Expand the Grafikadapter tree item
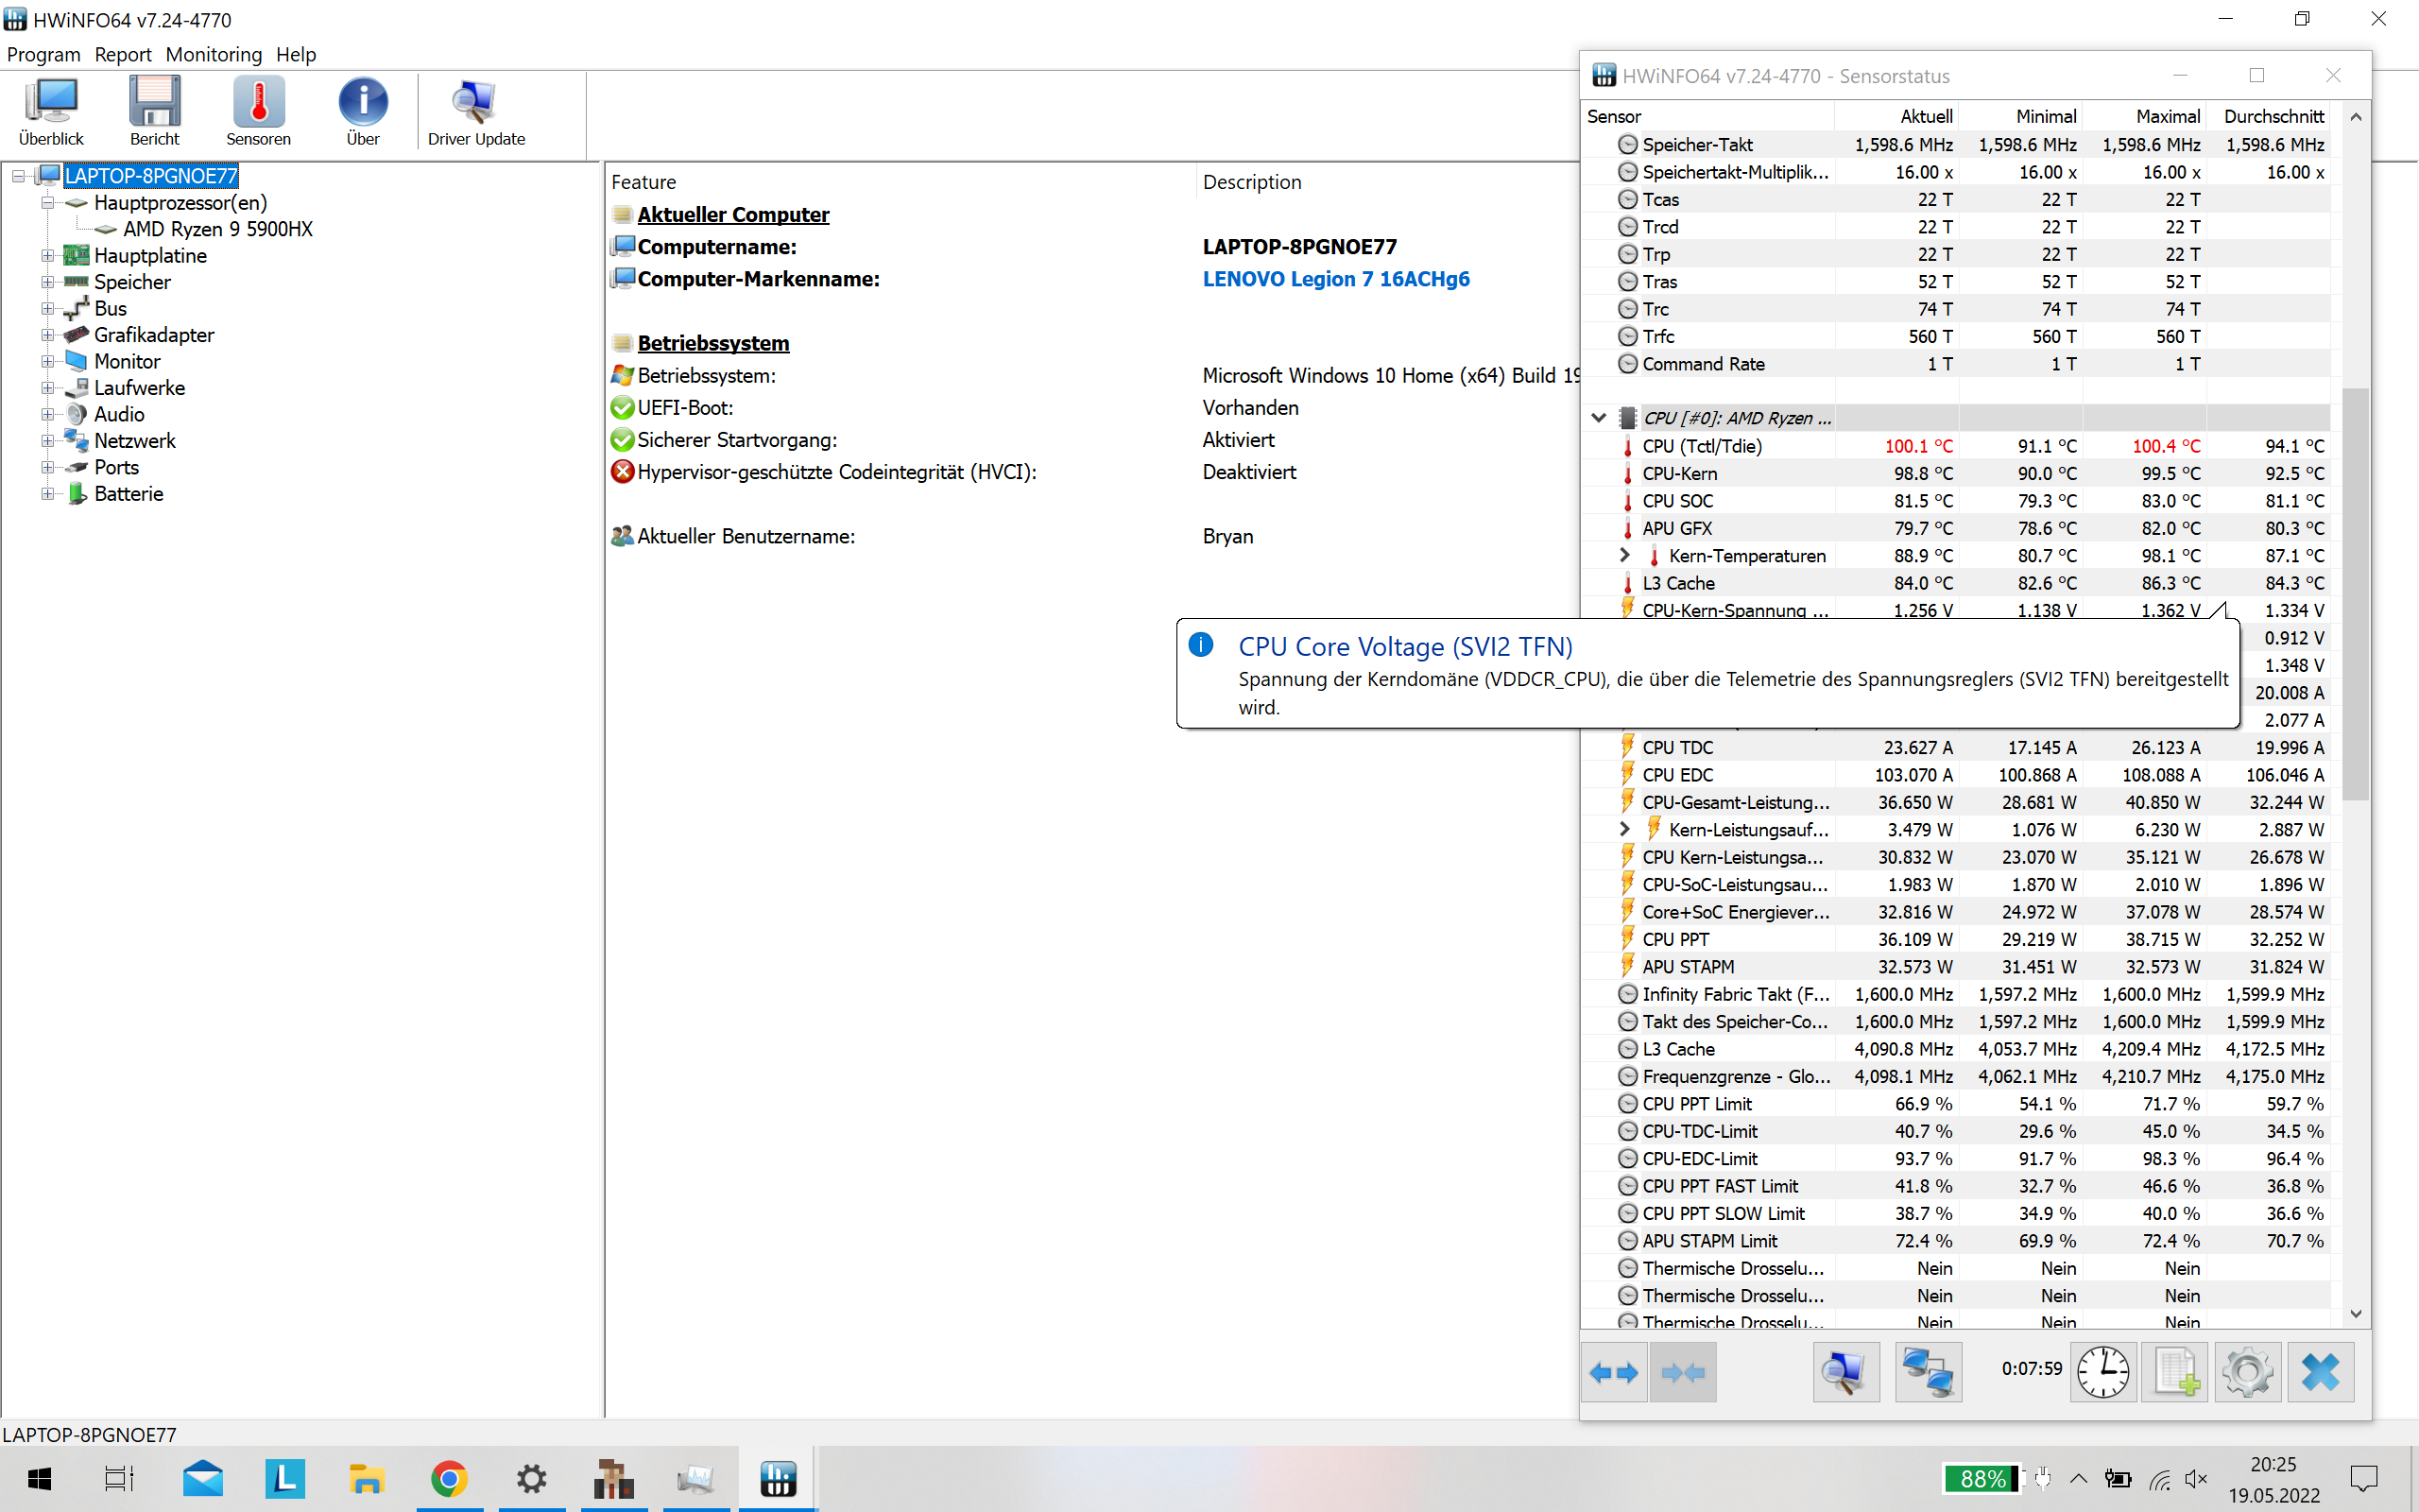This screenshot has height=1512, width=2419. 48,335
